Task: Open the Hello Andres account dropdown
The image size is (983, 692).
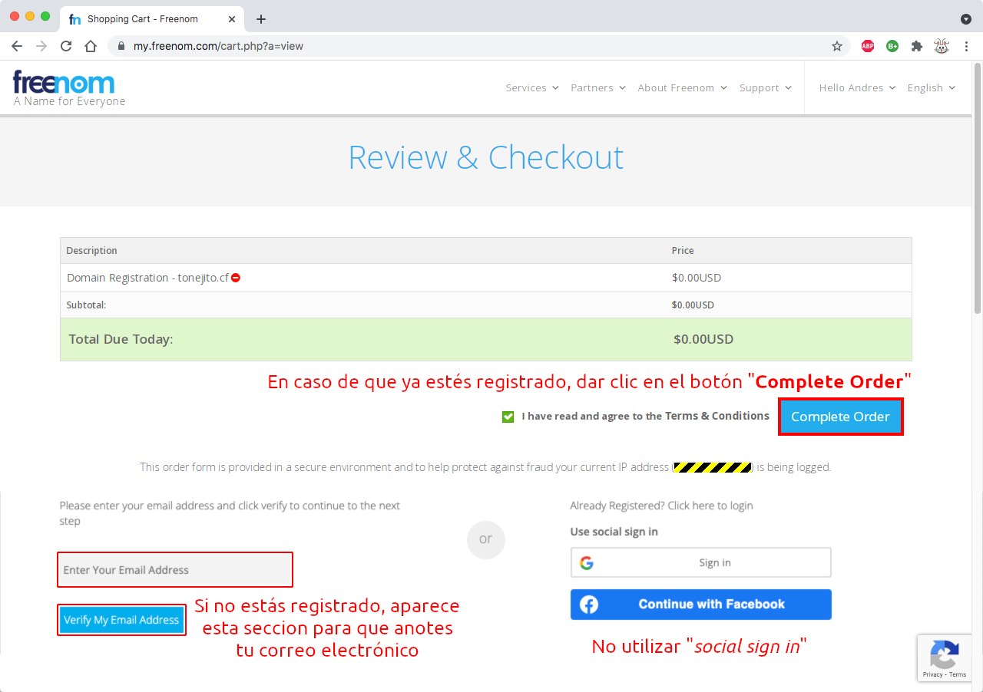Action: (x=857, y=88)
